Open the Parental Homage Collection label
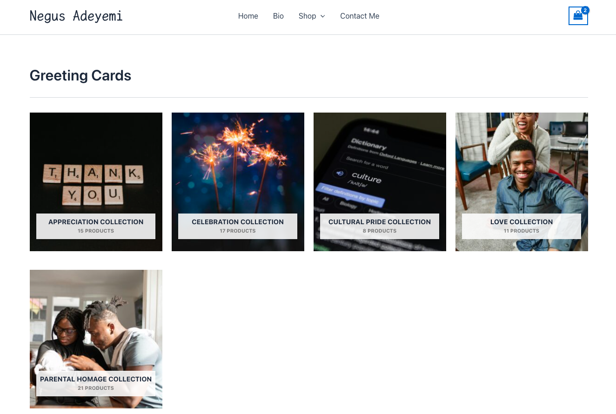This screenshot has width=616, height=414. [x=96, y=379]
